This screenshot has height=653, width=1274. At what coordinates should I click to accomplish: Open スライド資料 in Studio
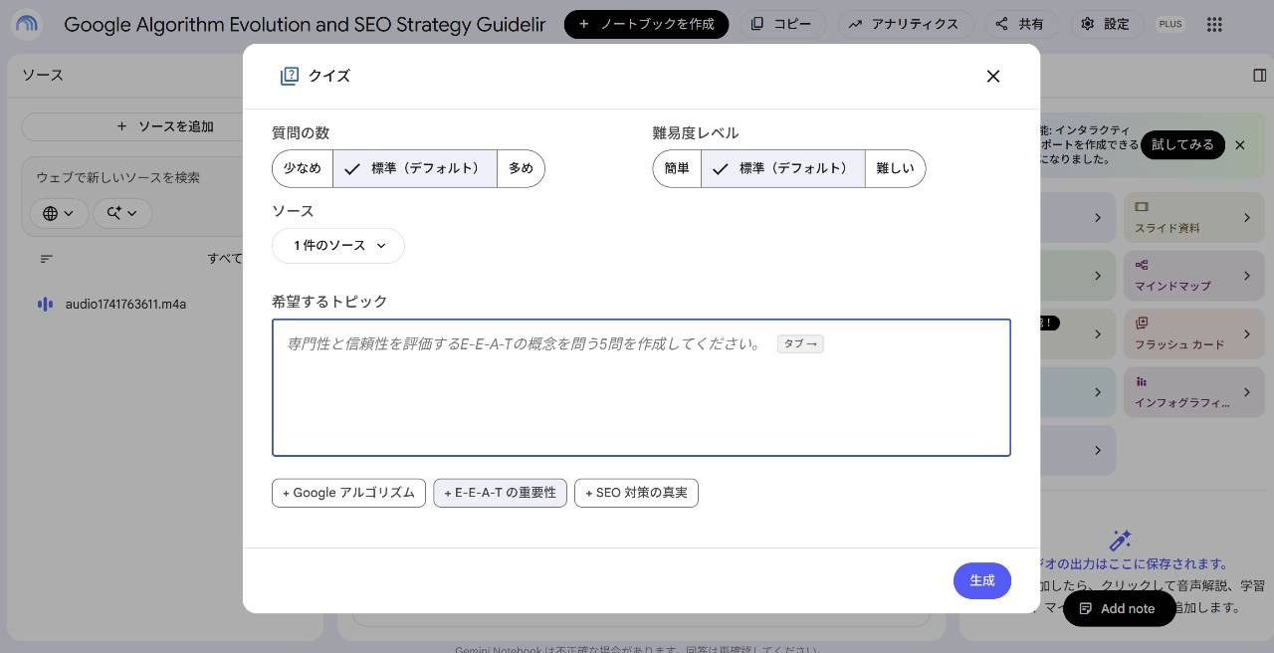point(1192,218)
